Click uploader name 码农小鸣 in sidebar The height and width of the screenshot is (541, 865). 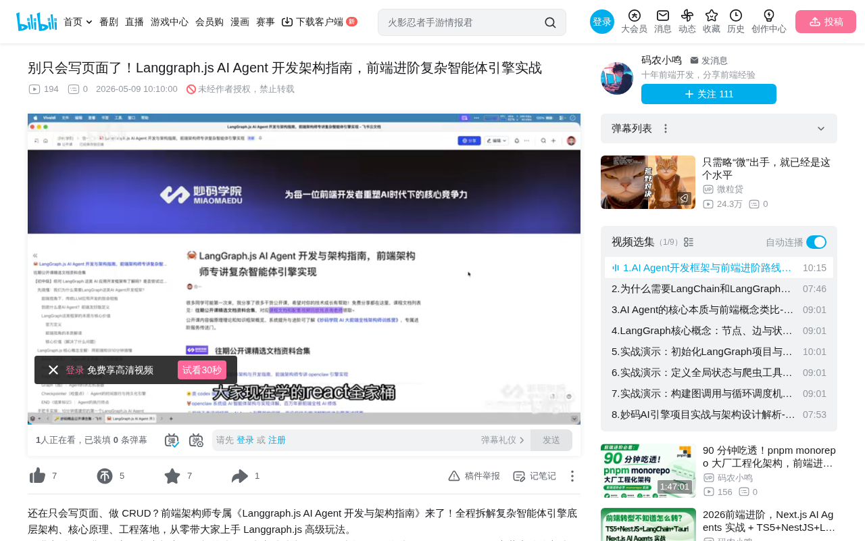[x=662, y=60]
